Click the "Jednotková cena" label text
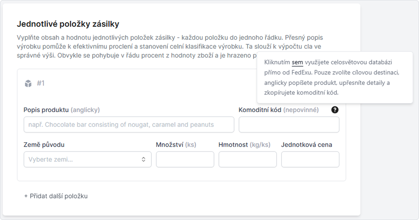Viewport: 419px width, 220px height. [x=306, y=145]
